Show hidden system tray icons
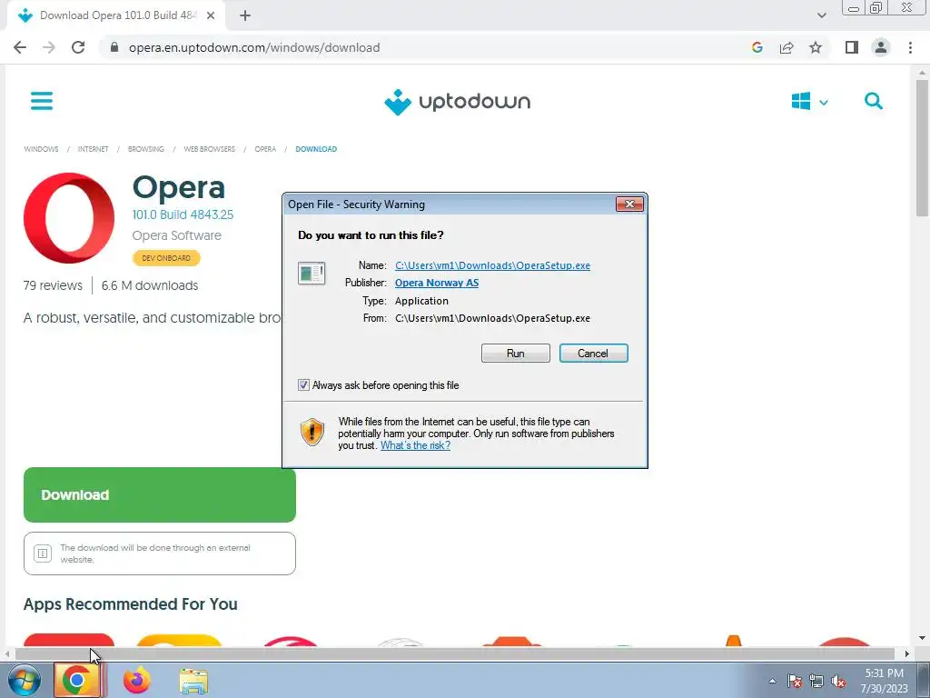 coord(772,682)
